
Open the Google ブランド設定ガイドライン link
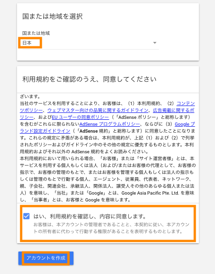pos(185,124)
